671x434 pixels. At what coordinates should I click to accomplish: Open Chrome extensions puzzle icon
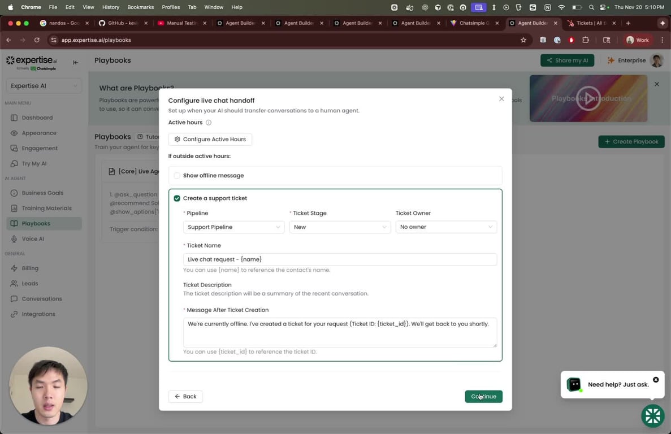coord(586,40)
